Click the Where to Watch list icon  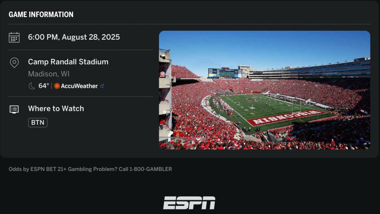tap(14, 109)
